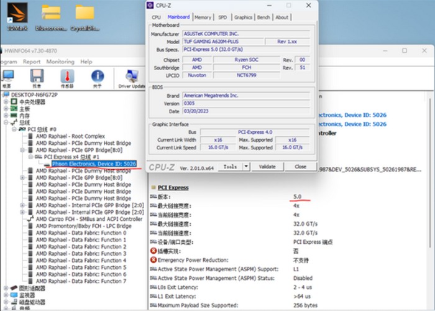This screenshot has height=311, width=435.
Task: Open the Monitoring menu in HWiNFO64
Action: (60, 62)
